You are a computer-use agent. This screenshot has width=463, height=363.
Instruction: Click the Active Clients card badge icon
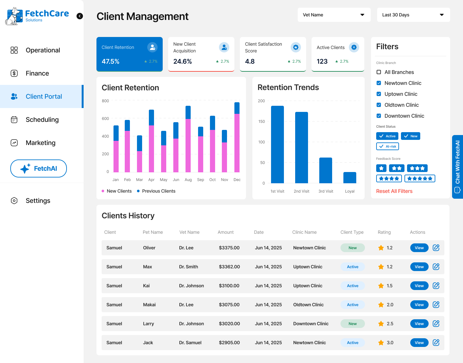point(354,47)
